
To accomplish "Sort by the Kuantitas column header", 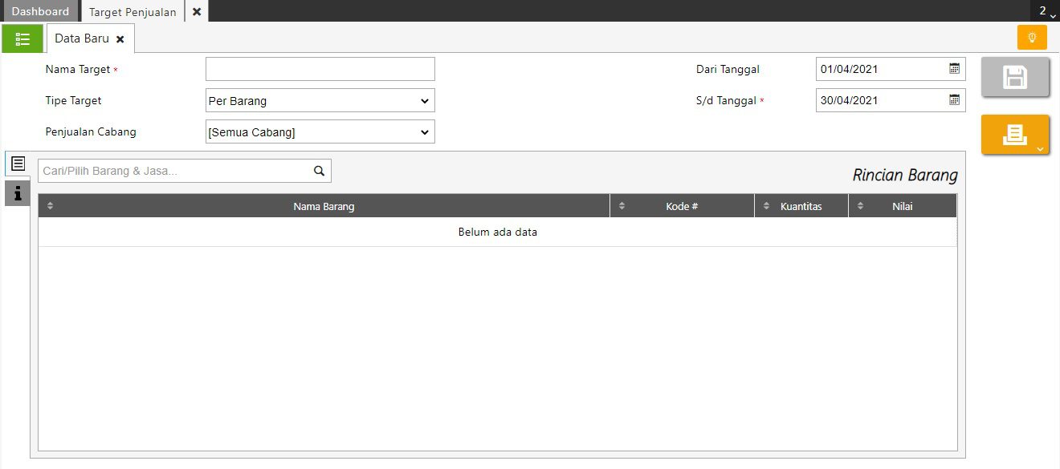I will click(801, 206).
